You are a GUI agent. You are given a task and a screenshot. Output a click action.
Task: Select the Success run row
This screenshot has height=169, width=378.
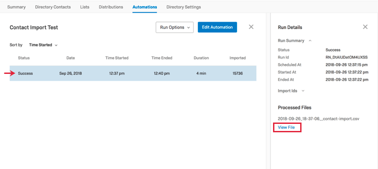point(133,73)
